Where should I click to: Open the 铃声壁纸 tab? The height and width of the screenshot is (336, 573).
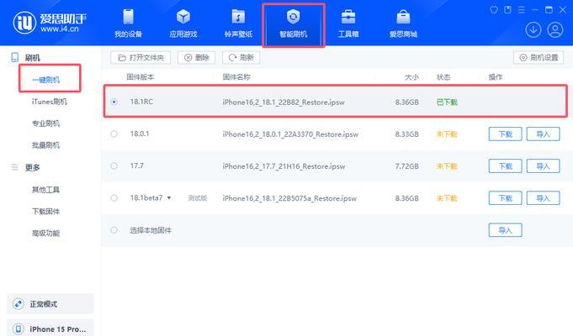pos(238,23)
